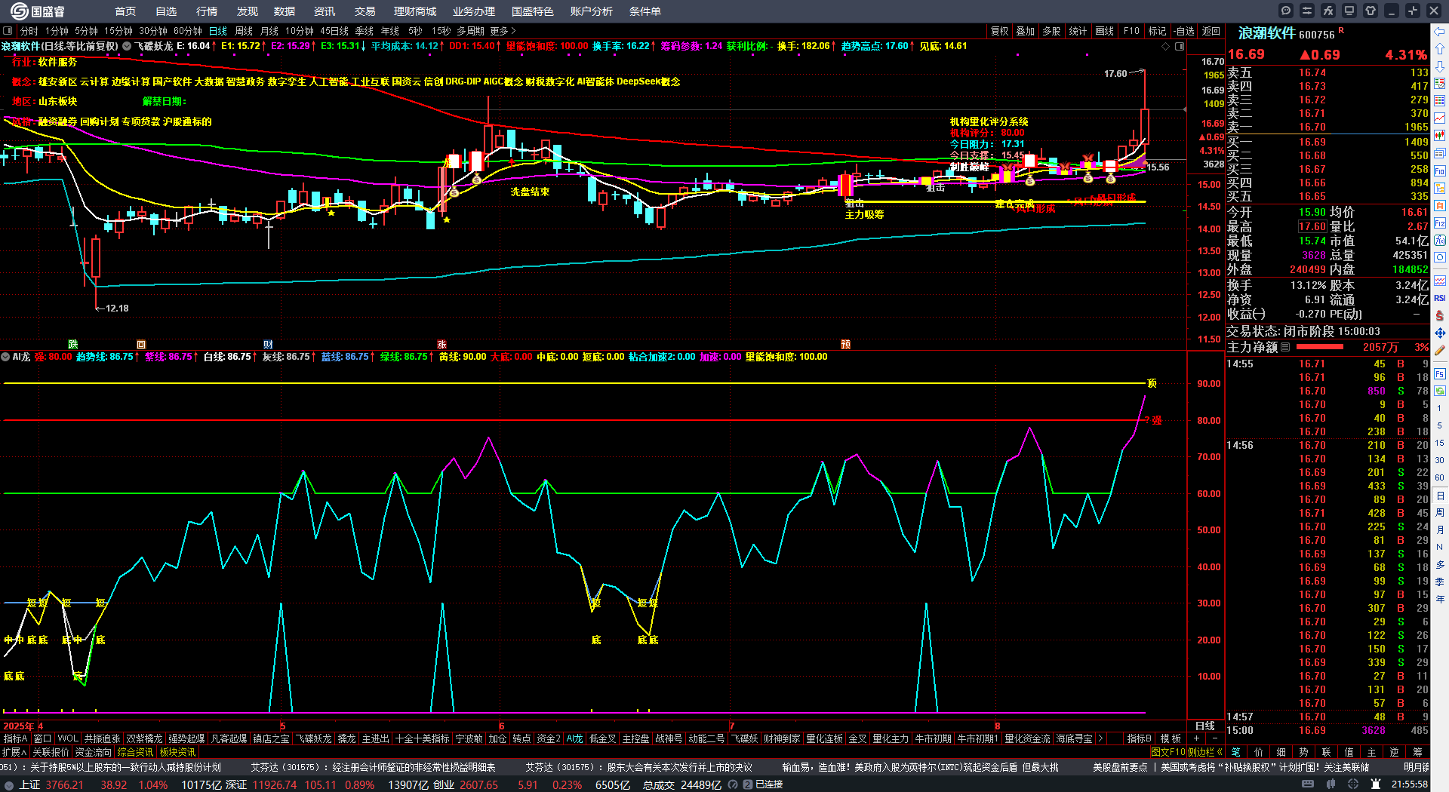
Task: Click the stock name 浪潮软件 header
Action: click(x=1266, y=33)
